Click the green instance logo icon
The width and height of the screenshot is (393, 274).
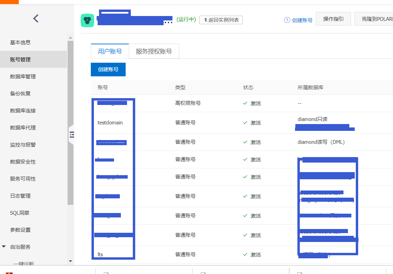(87, 20)
